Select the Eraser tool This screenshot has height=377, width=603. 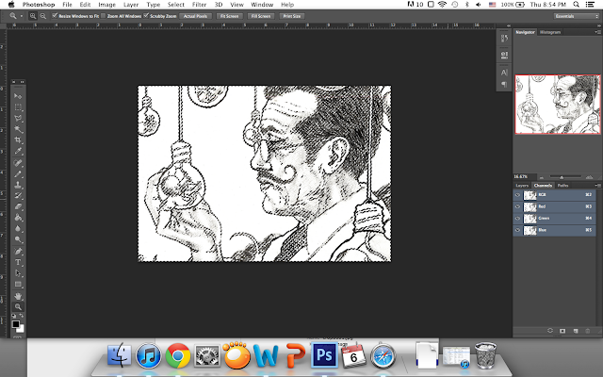[18, 206]
